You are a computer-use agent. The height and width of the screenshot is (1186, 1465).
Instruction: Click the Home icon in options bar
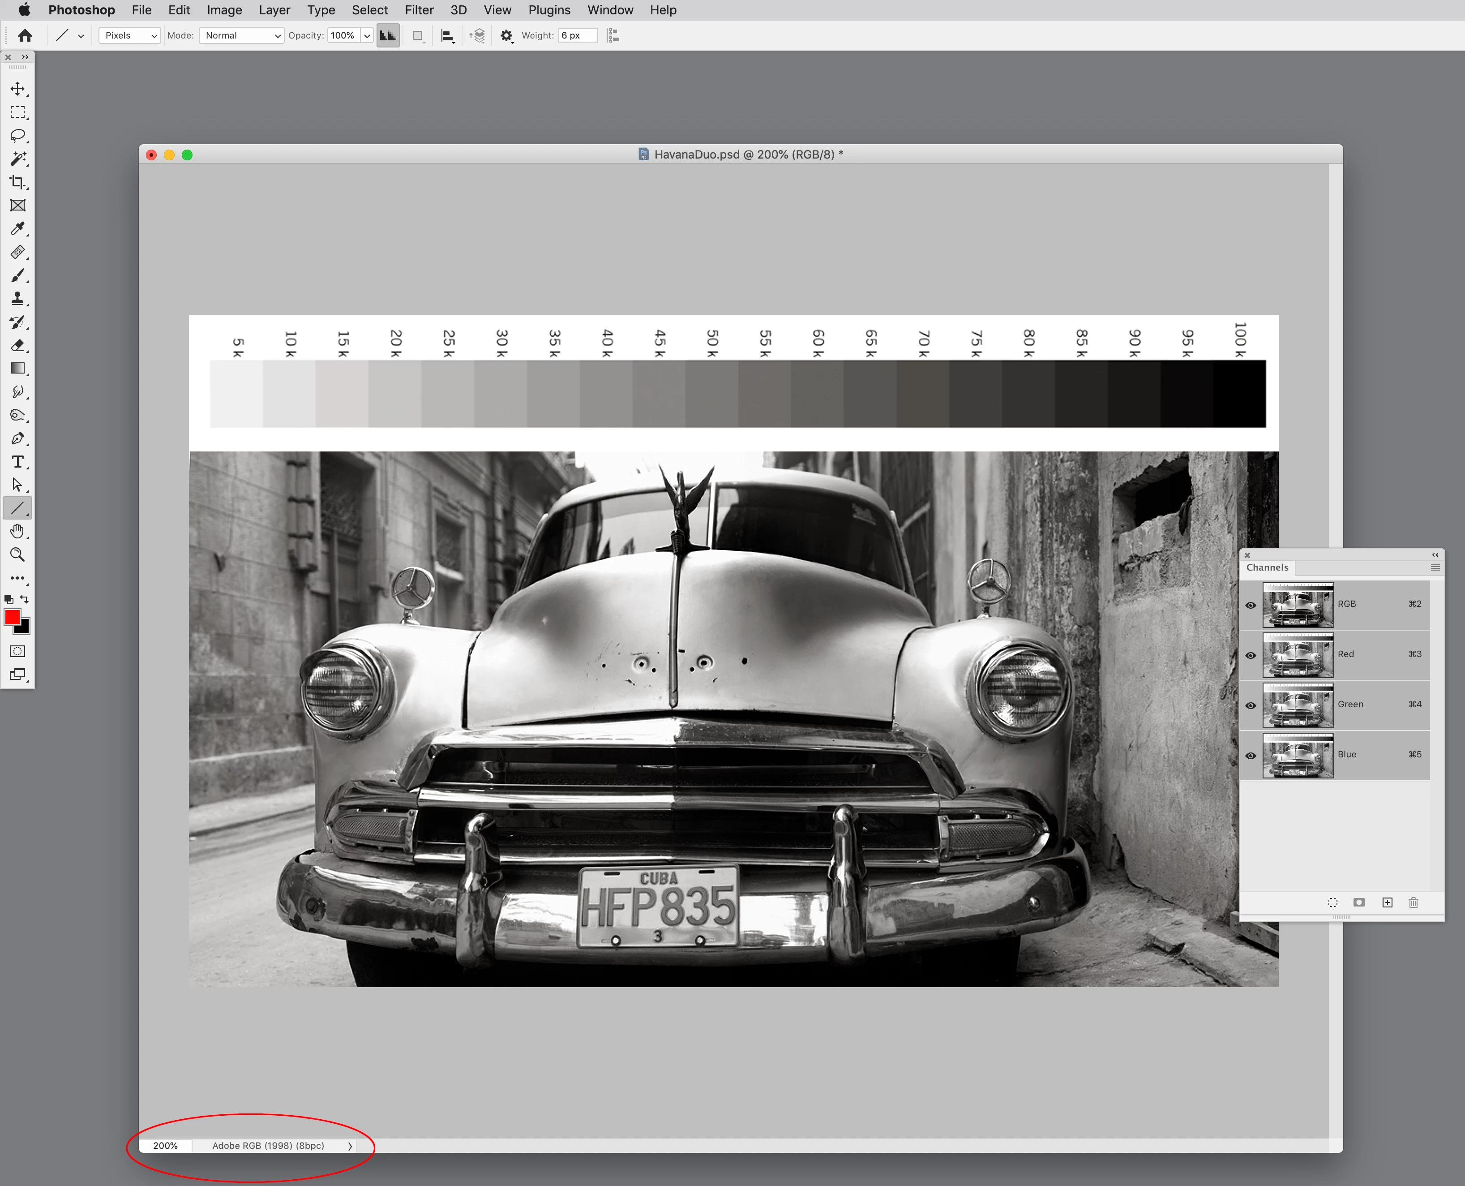coord(25,35)
